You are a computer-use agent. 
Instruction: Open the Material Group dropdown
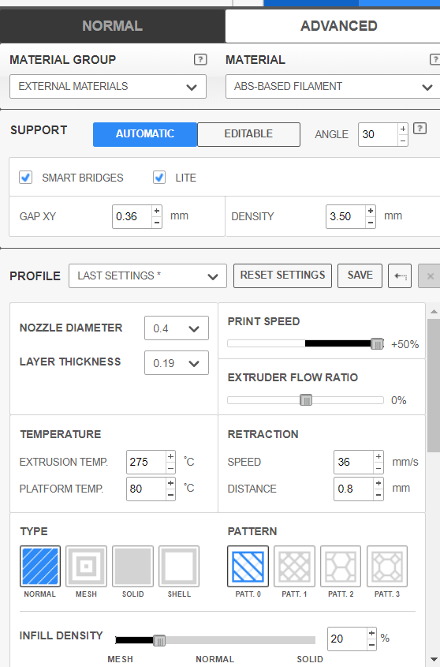click(x=108, y=86)
